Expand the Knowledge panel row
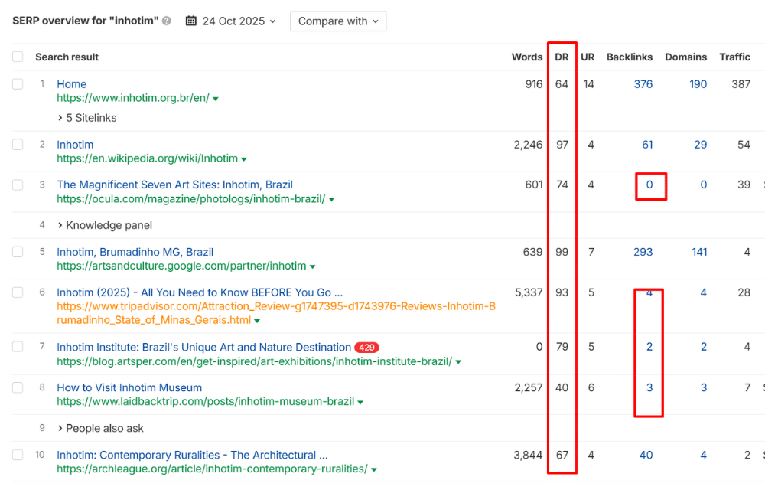The width and height of the screenshot is (765, 490). [104, 225]
